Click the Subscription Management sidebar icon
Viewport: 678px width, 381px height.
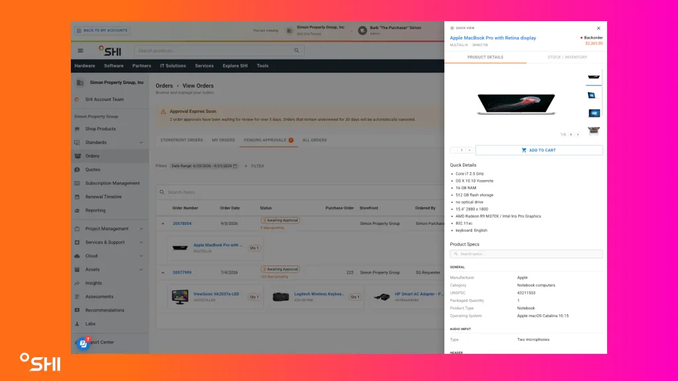(77, 183)
